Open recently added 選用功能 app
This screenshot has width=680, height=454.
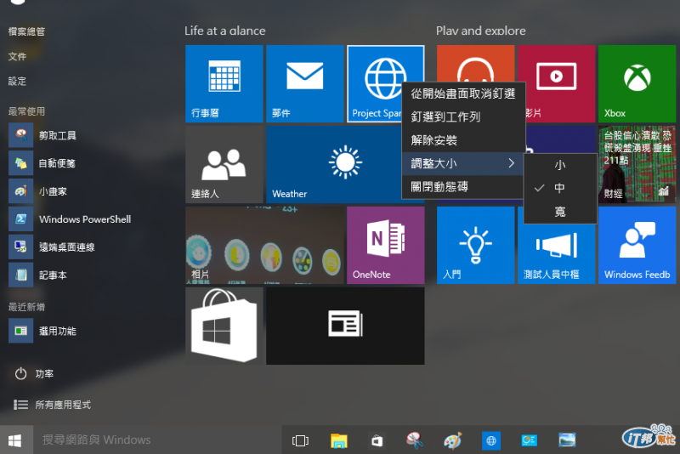click(43, 331)
